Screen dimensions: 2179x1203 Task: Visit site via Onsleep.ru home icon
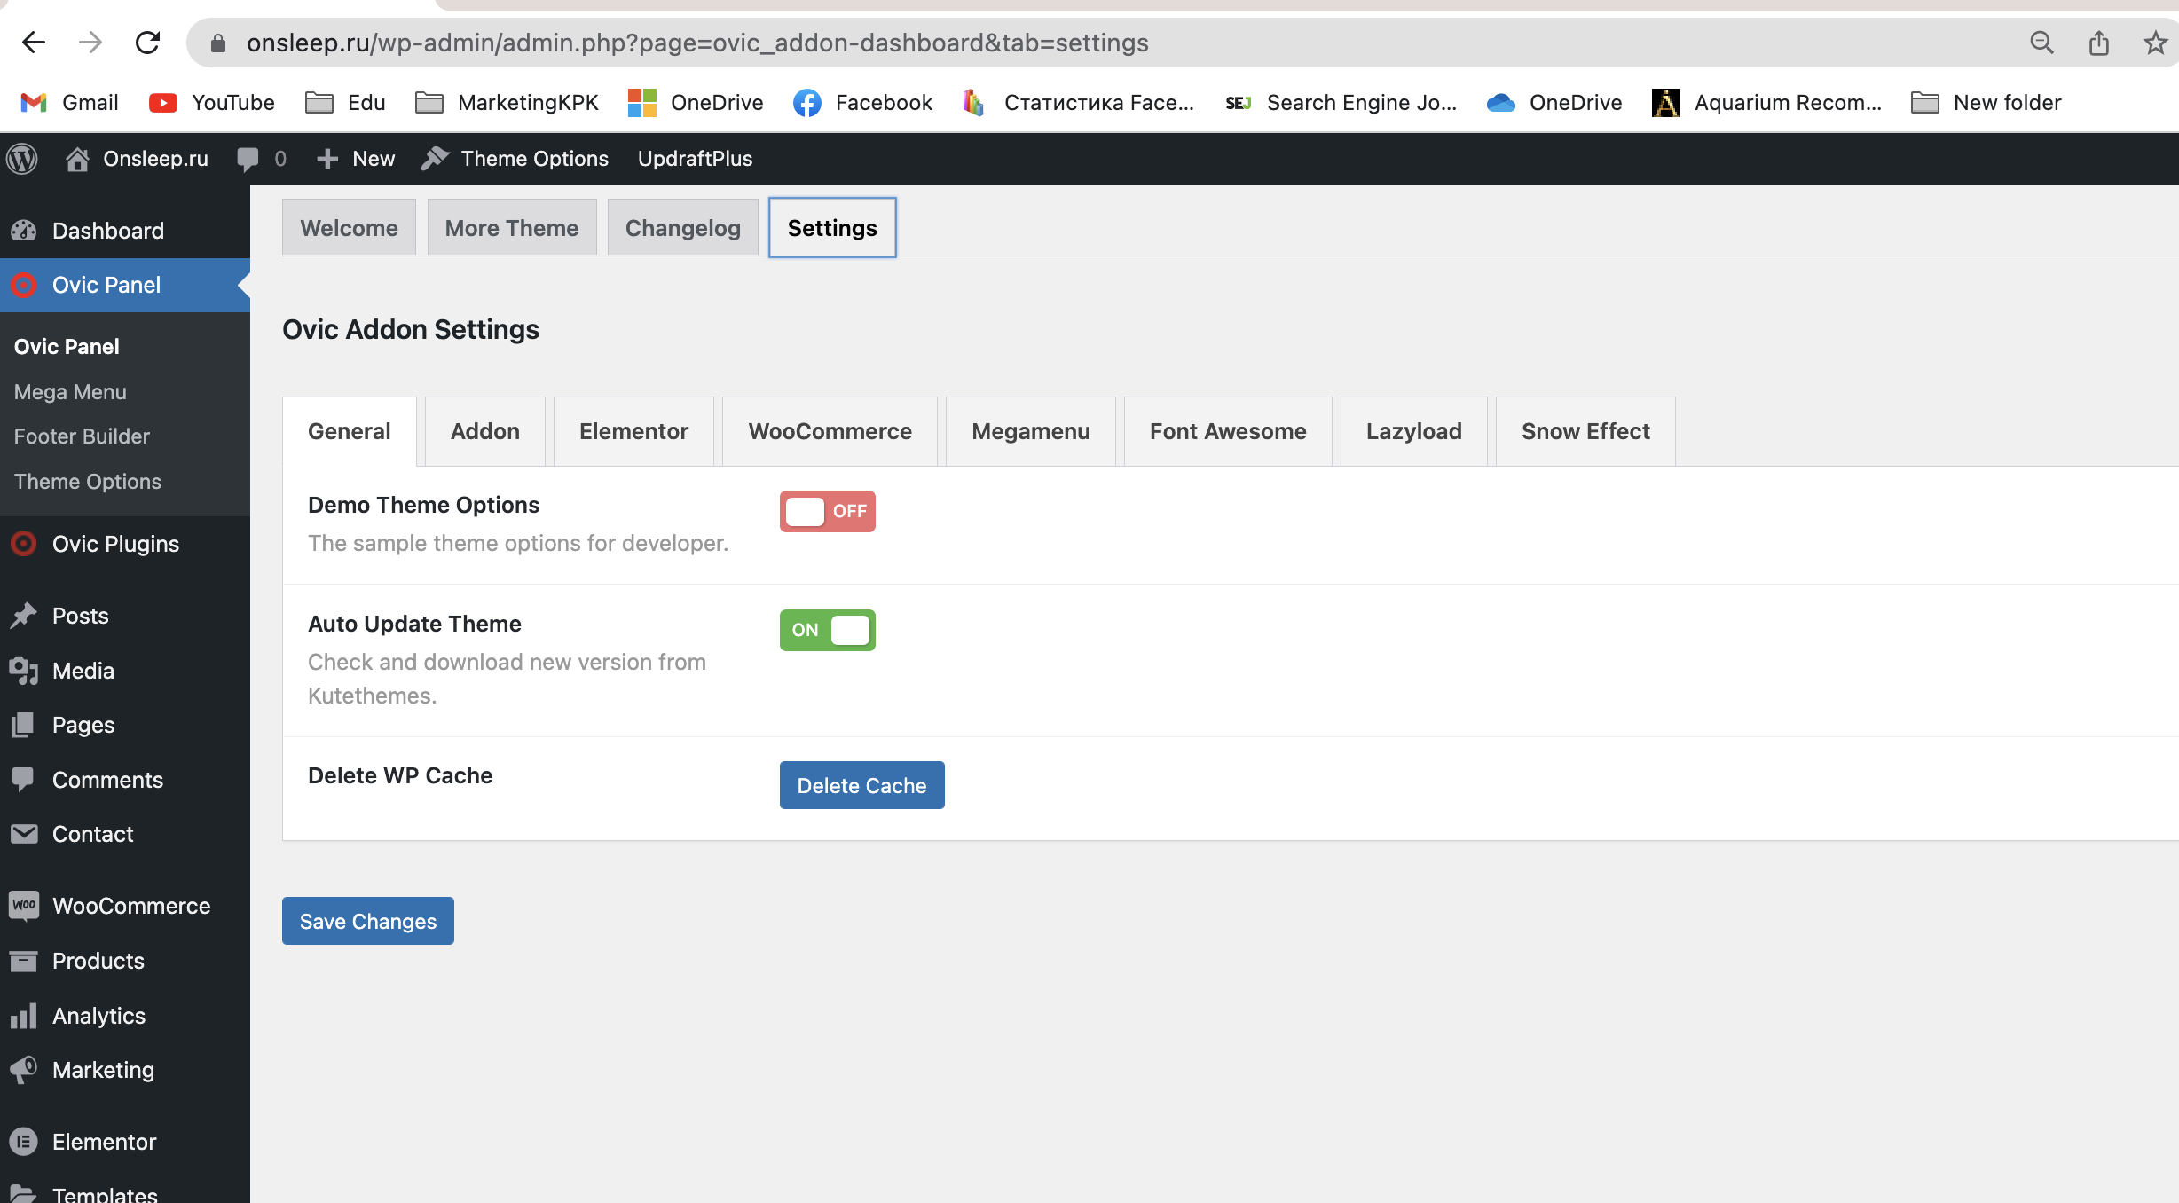(x=138, y=159)
